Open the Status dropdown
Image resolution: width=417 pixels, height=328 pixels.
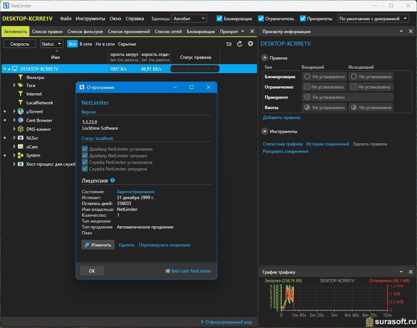coord(52,44)
